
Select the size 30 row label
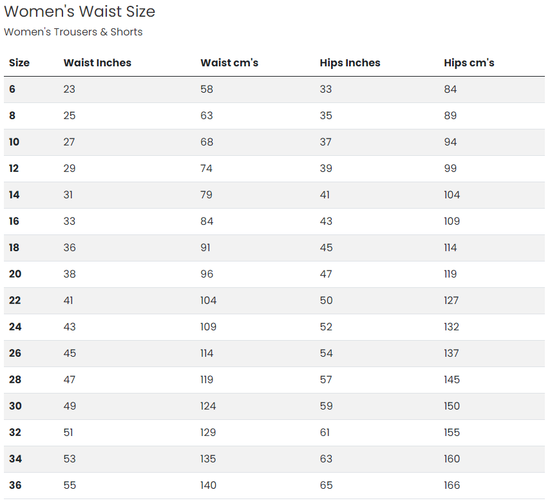(15, 406)
